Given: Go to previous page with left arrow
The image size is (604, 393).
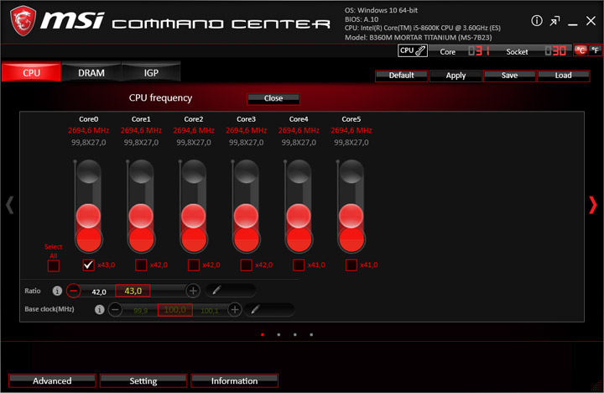Looking at the screenshot, I should tap(10, 205).
